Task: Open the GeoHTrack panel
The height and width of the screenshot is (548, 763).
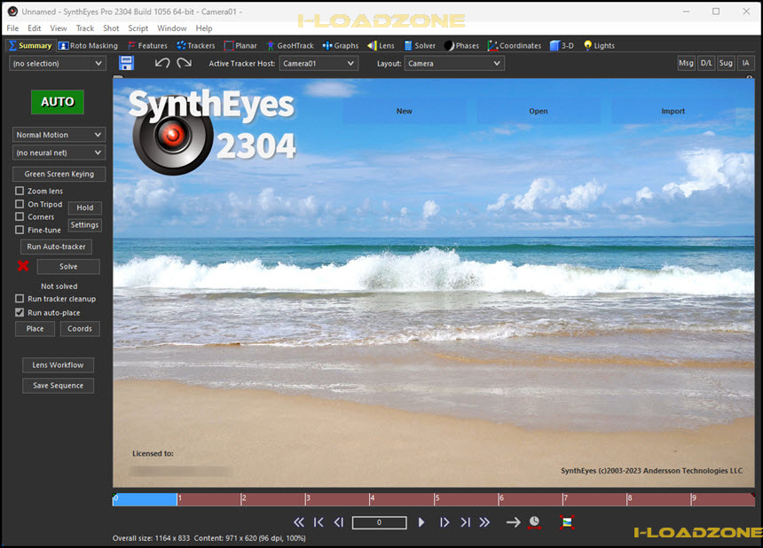Action: click(x=290, y=45)
